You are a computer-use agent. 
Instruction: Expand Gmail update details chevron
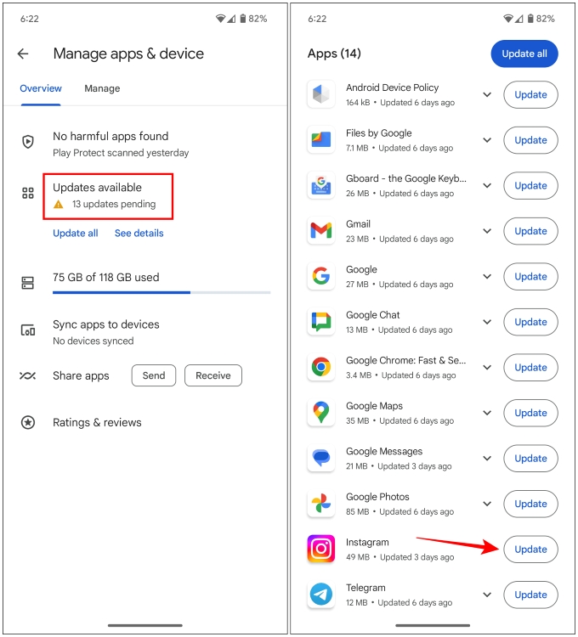click(x=487, y=231)
